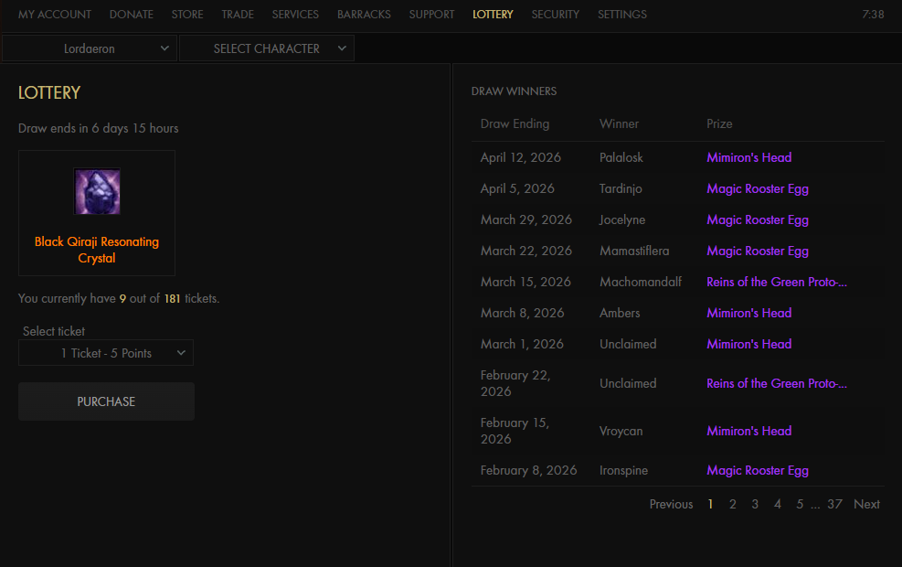
Task: Click the draw ends countdown text
Action: [x=99, y=128]
